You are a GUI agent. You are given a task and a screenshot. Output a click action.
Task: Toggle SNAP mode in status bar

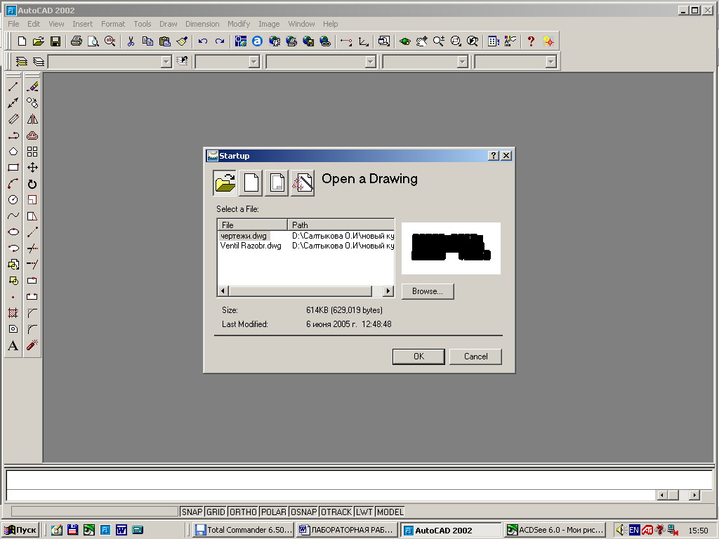192,512
